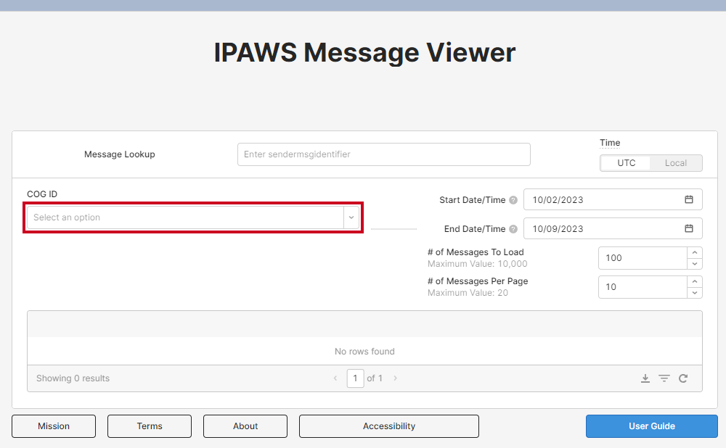
Task: Switch time to UTC
Action: [626, 163]
